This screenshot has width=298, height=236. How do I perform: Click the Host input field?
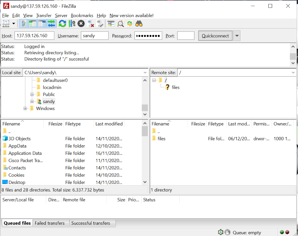34,36
